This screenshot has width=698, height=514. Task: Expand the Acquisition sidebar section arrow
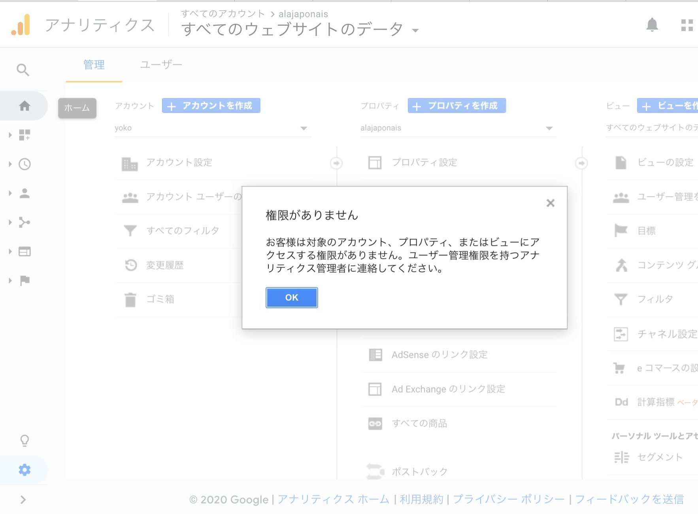click(10, 222)
